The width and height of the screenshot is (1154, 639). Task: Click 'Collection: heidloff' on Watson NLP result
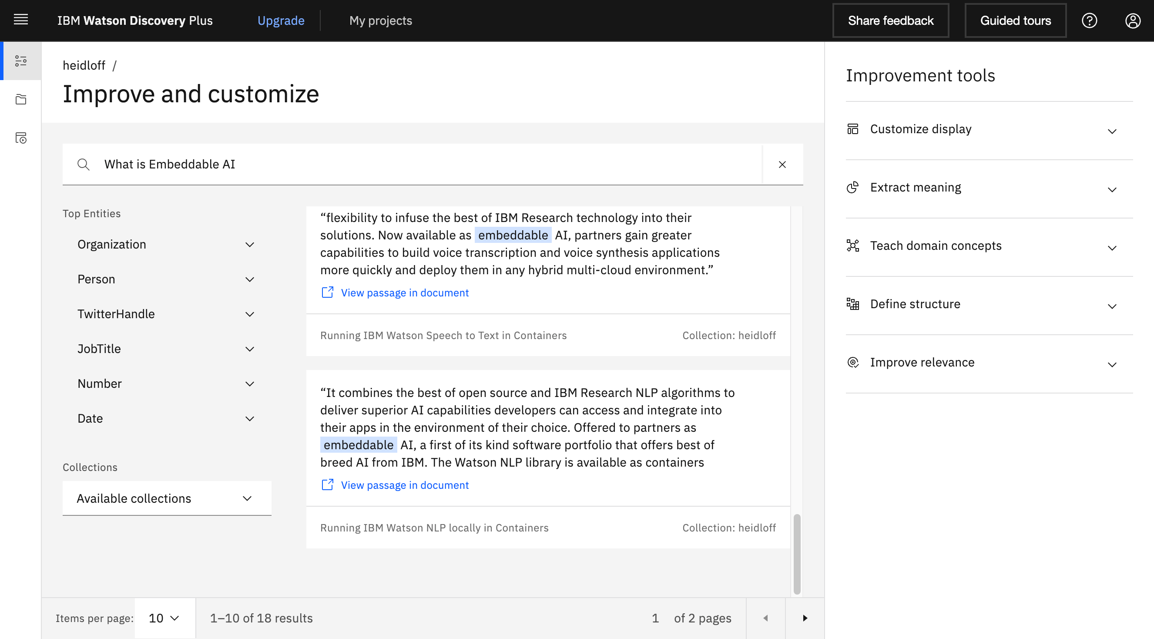click(729, 528)
